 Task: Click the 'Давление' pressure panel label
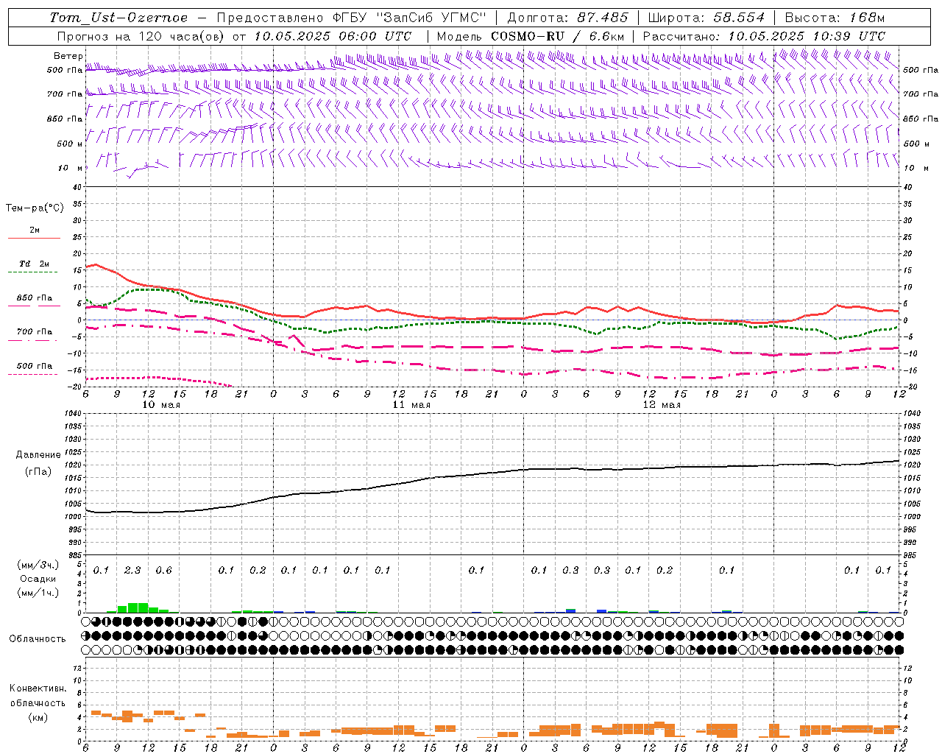(x=38, y=455)
